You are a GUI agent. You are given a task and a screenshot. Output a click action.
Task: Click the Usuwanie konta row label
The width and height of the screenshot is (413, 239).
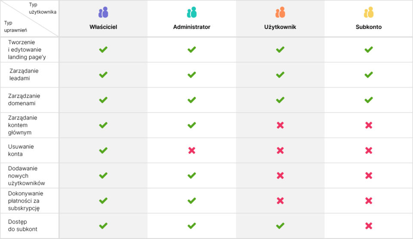point(21,150)
